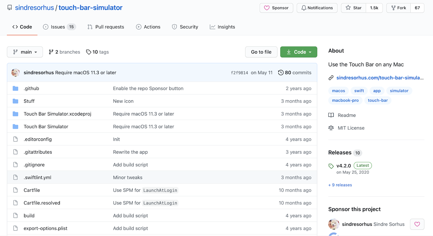This screenshot has width=433, height=236.
Task: Open the Readme link in About
Action: [x=347, y=115]
